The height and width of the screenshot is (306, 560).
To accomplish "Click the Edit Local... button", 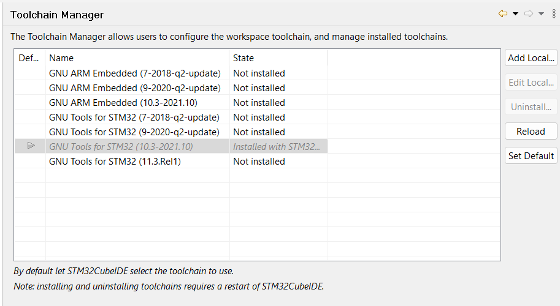I will pos(531,83).
